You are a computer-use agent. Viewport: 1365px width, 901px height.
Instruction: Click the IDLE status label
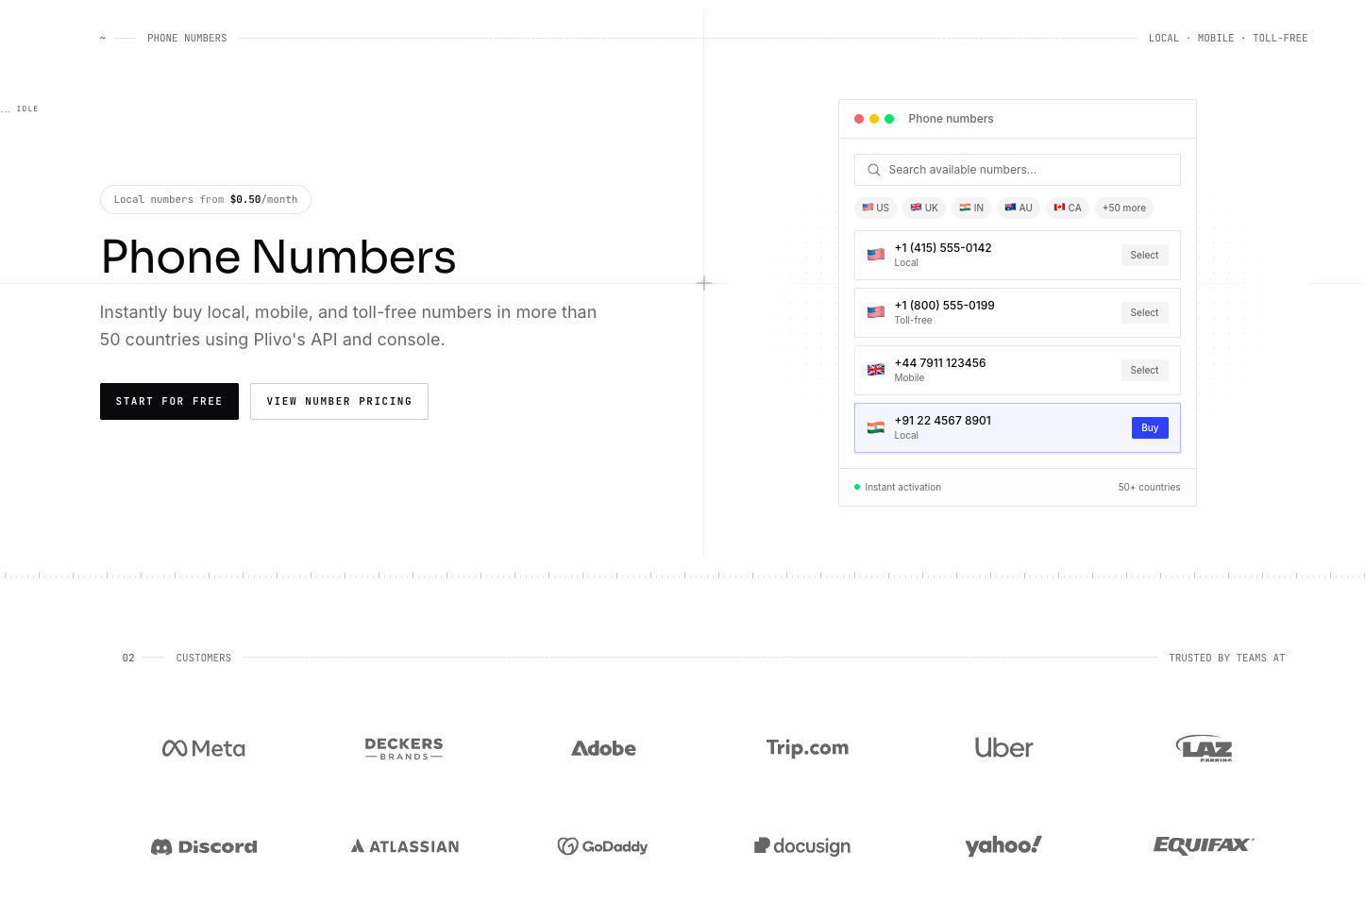27,108
